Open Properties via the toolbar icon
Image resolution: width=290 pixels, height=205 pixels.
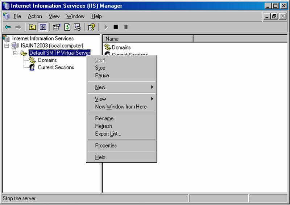coord(57,27)
